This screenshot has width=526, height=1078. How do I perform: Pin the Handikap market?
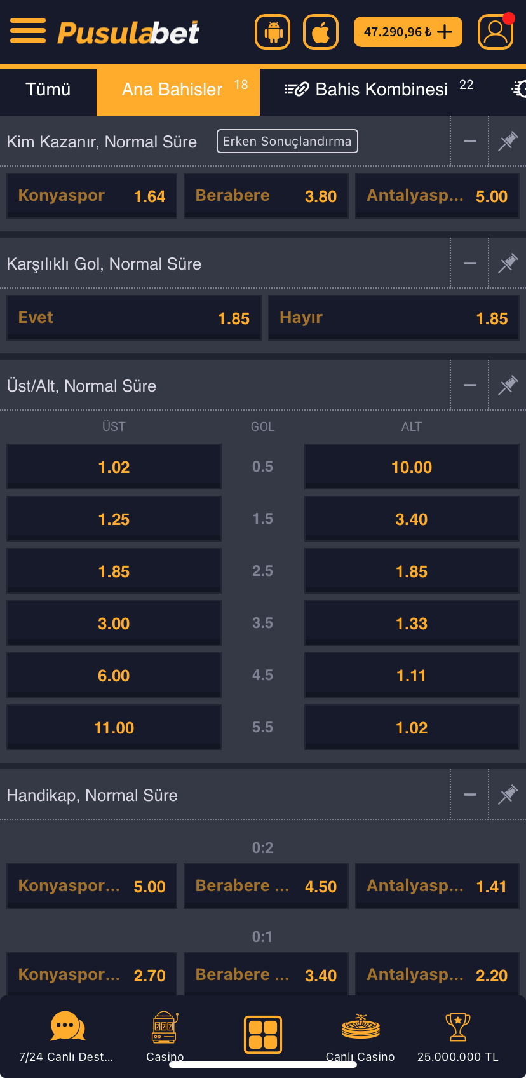point(508,795)
